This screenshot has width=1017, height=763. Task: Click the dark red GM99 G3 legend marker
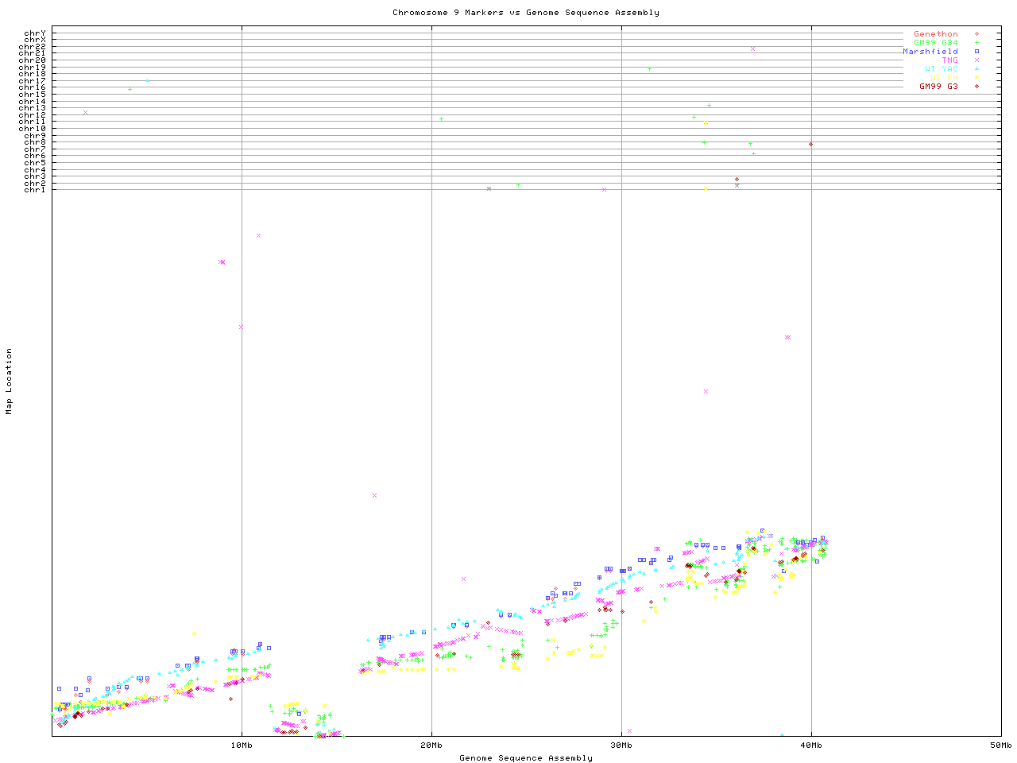click(x=976, y=87)
